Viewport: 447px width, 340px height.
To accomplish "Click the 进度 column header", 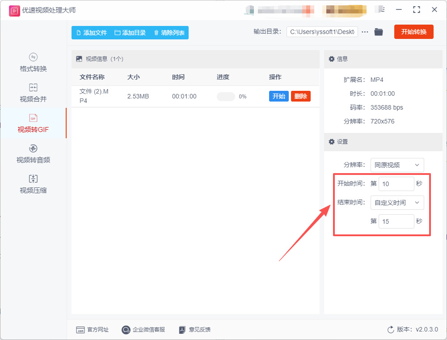I will pos(223,77).
